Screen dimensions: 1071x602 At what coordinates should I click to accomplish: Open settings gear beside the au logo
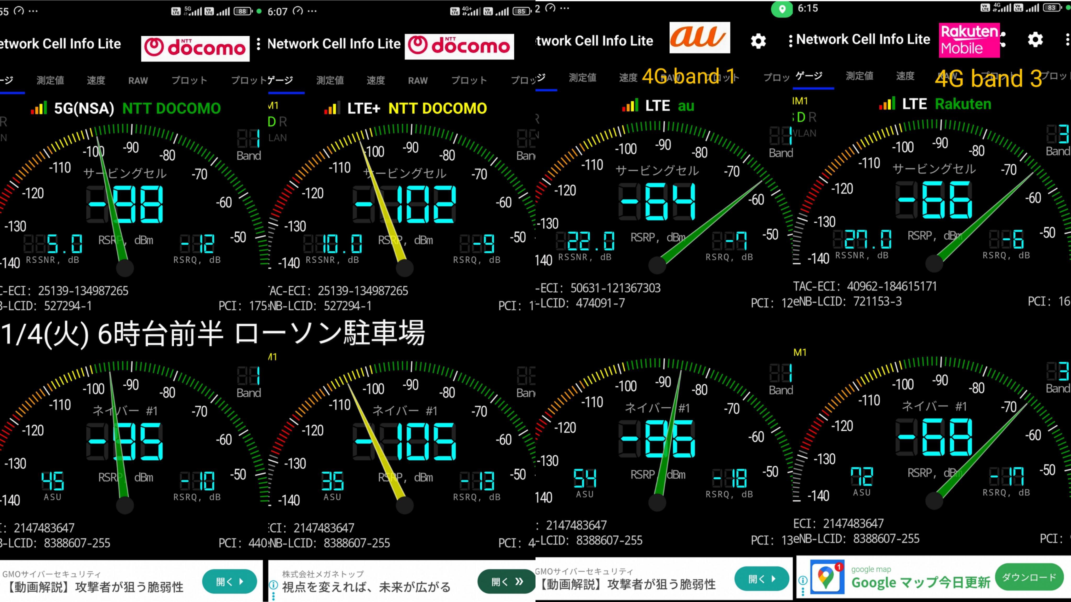point(758,41)
